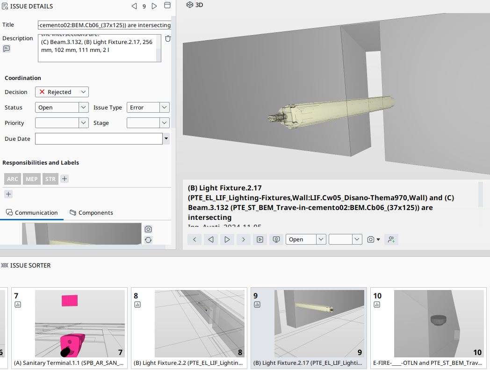Viewport: 490px width, 370px height.
Task: Click the comment icon under Description label
Action: tap(7, 49)
